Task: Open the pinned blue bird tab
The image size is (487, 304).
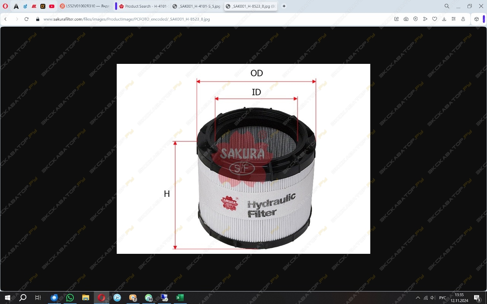Action: click(25, 6)
